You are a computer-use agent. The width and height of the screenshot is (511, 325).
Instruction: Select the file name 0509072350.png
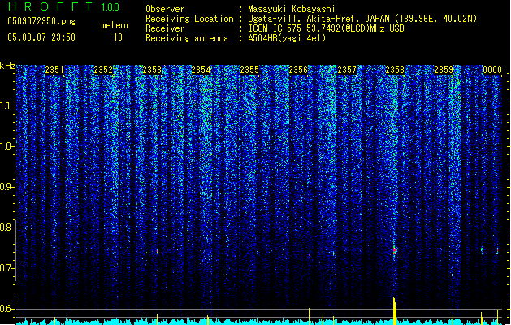click(41, 21)
